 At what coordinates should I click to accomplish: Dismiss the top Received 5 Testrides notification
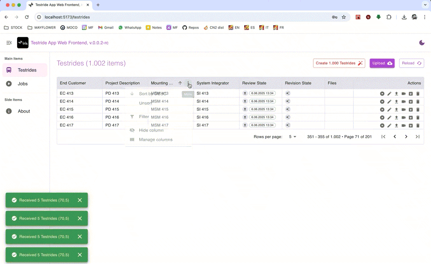[80, 200]
